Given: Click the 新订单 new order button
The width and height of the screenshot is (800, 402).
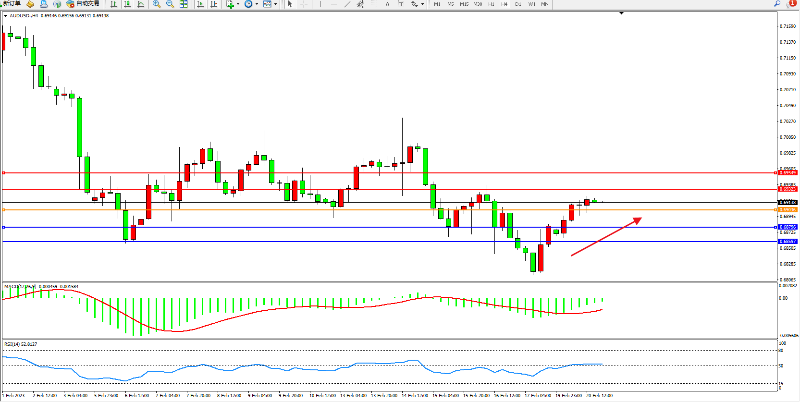Looking at the screenshot, I should [12, 4].
